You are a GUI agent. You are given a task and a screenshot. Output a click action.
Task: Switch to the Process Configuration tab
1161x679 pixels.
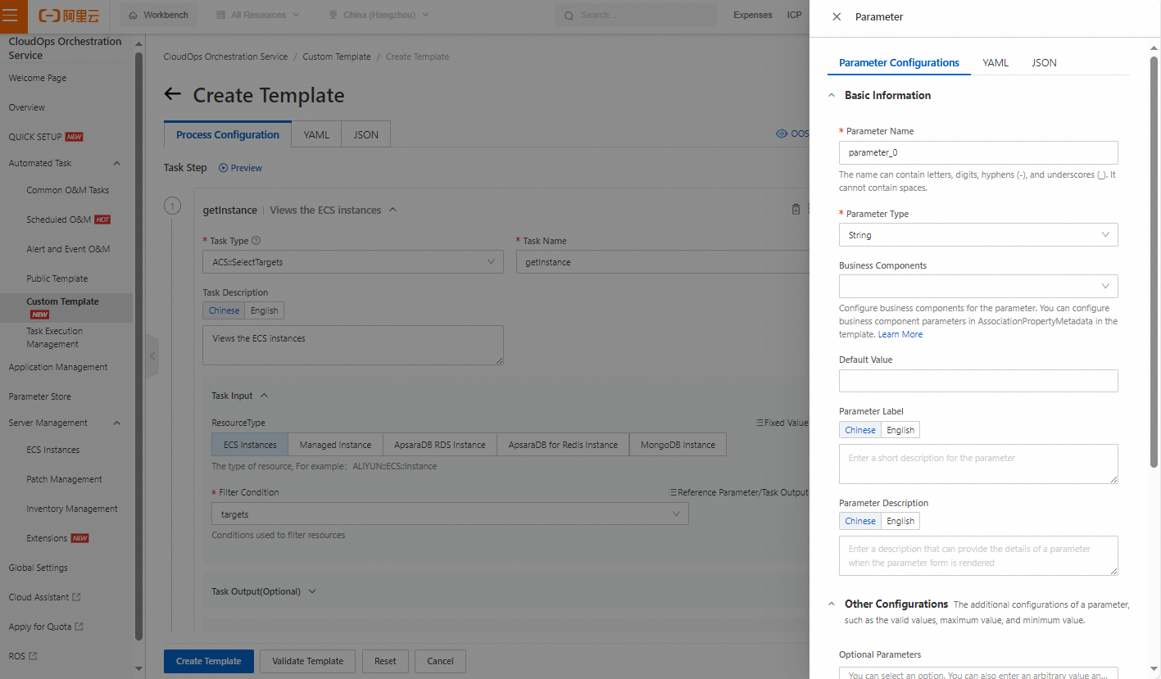pyautogui.click(x=228, y=134)
